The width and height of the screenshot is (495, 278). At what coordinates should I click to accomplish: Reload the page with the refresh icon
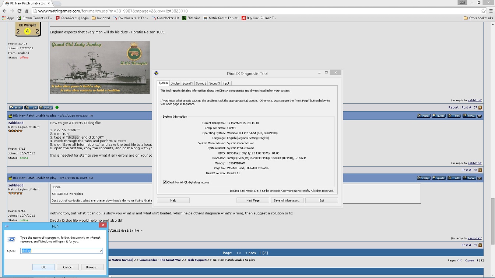[x=20, y=11]
